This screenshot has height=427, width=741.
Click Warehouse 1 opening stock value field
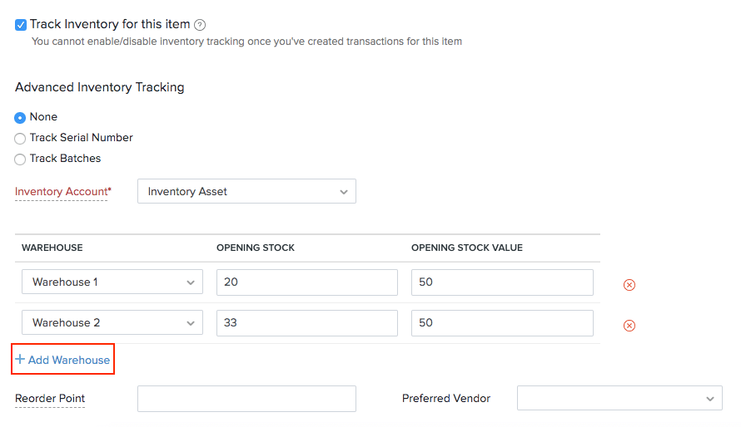tap(502, 282)
